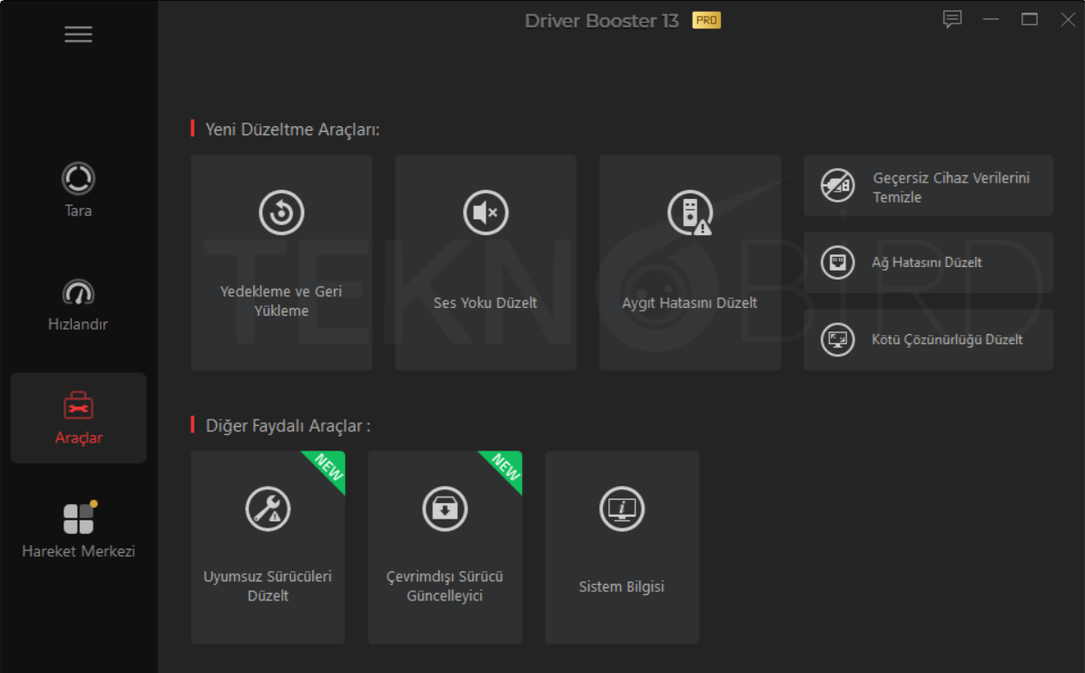The height and width of the screenshot is (673, 1085).
Task: Open the Hızlandır speedometer icon
Action: tap(78, 292)
